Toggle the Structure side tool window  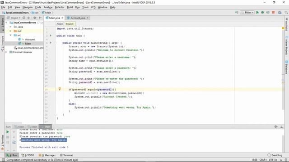point(2,44)
